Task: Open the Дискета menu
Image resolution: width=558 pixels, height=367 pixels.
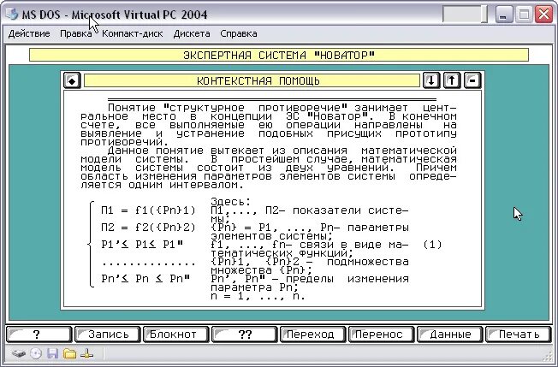Action: (192, 33)
